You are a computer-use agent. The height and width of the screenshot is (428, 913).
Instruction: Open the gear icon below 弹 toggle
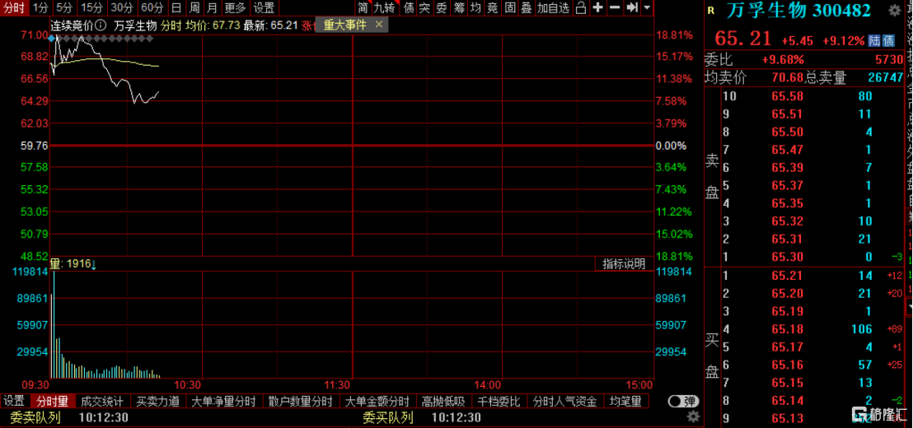pyautogui.click(x=692, y=416)
